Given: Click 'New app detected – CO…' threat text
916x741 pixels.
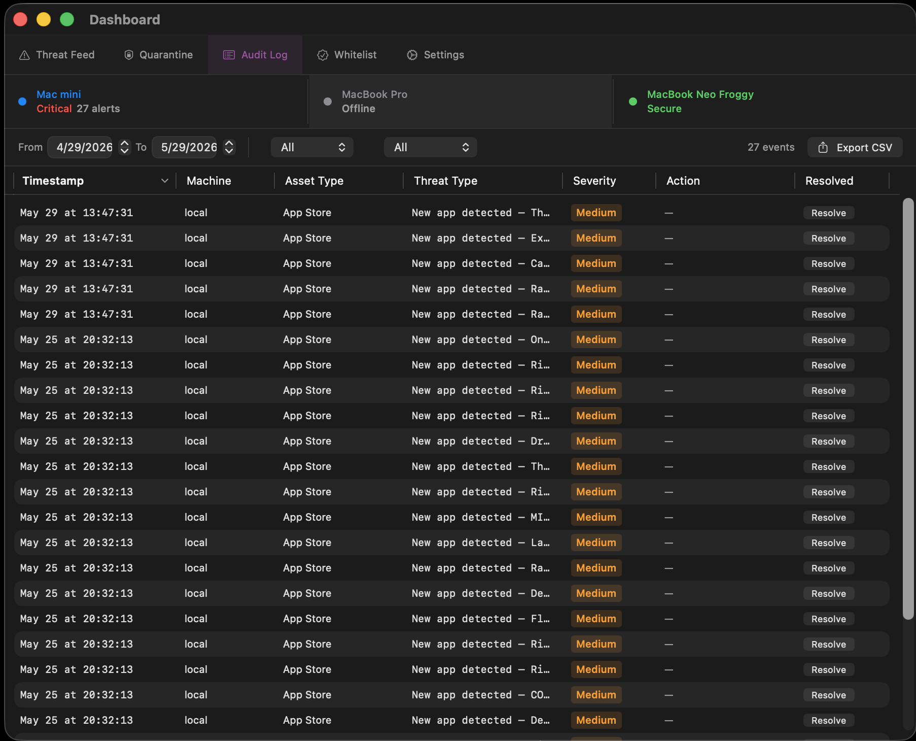Looking at the screenshot, I should 480,695.
